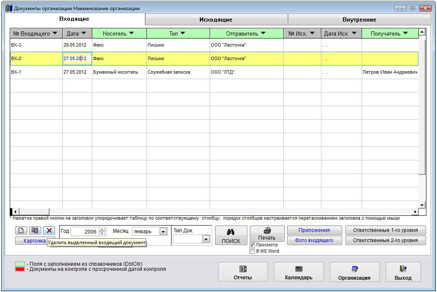This screenshot has height=292, width=437.
Task: Open the Носитель column filter arrow
Action: (x=132, y=33)
